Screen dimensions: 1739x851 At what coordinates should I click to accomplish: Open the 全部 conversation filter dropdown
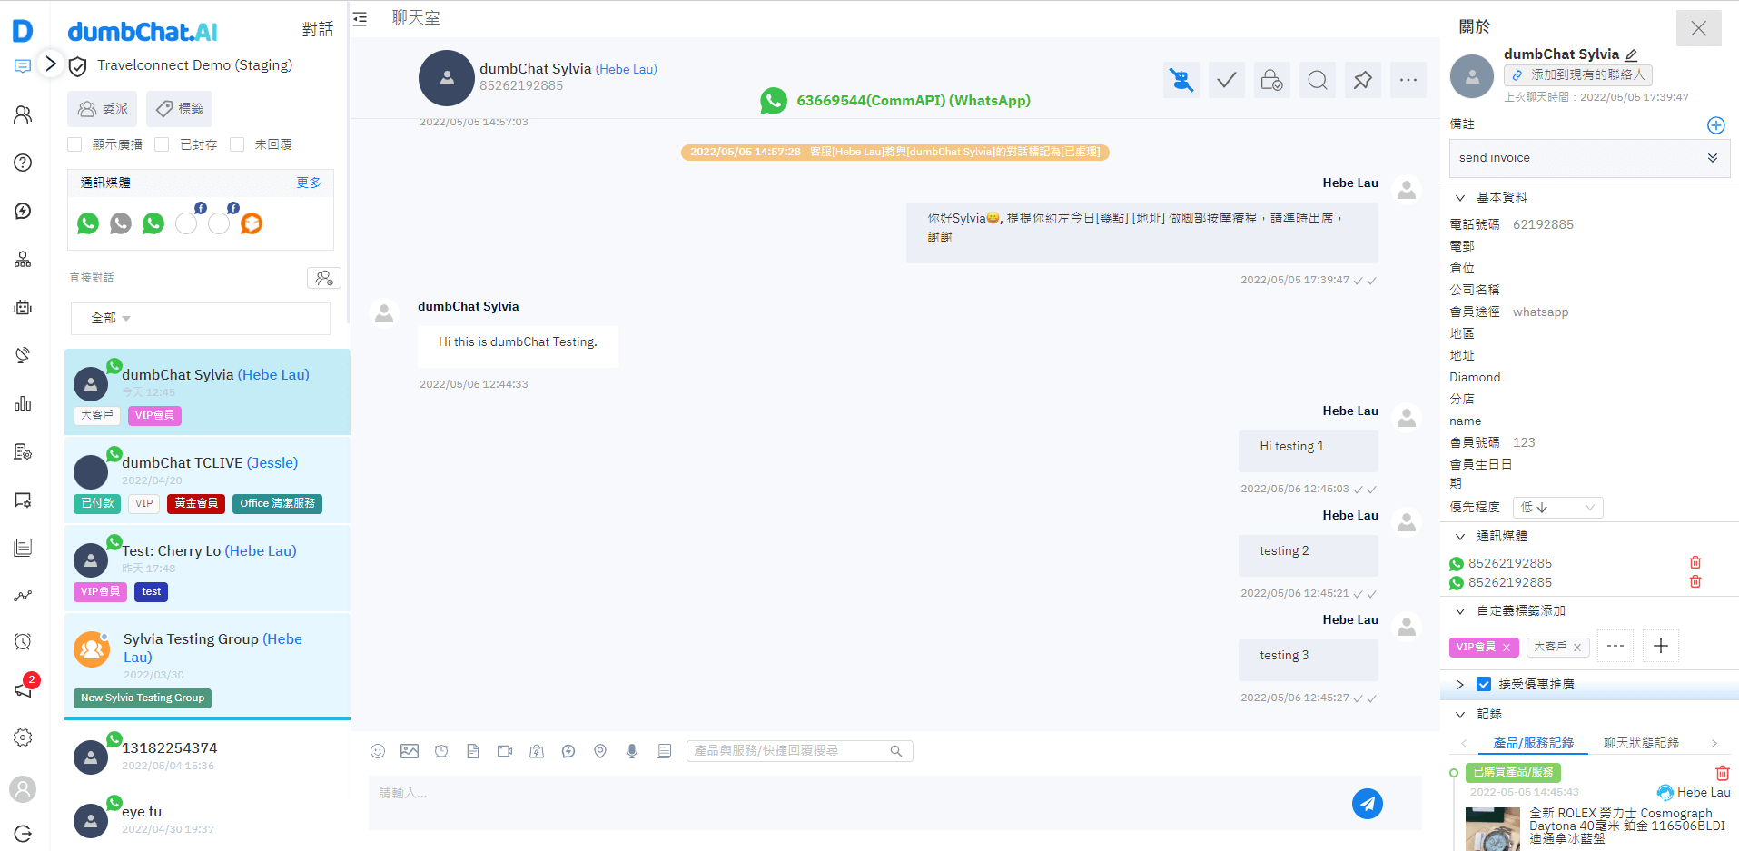201,319
